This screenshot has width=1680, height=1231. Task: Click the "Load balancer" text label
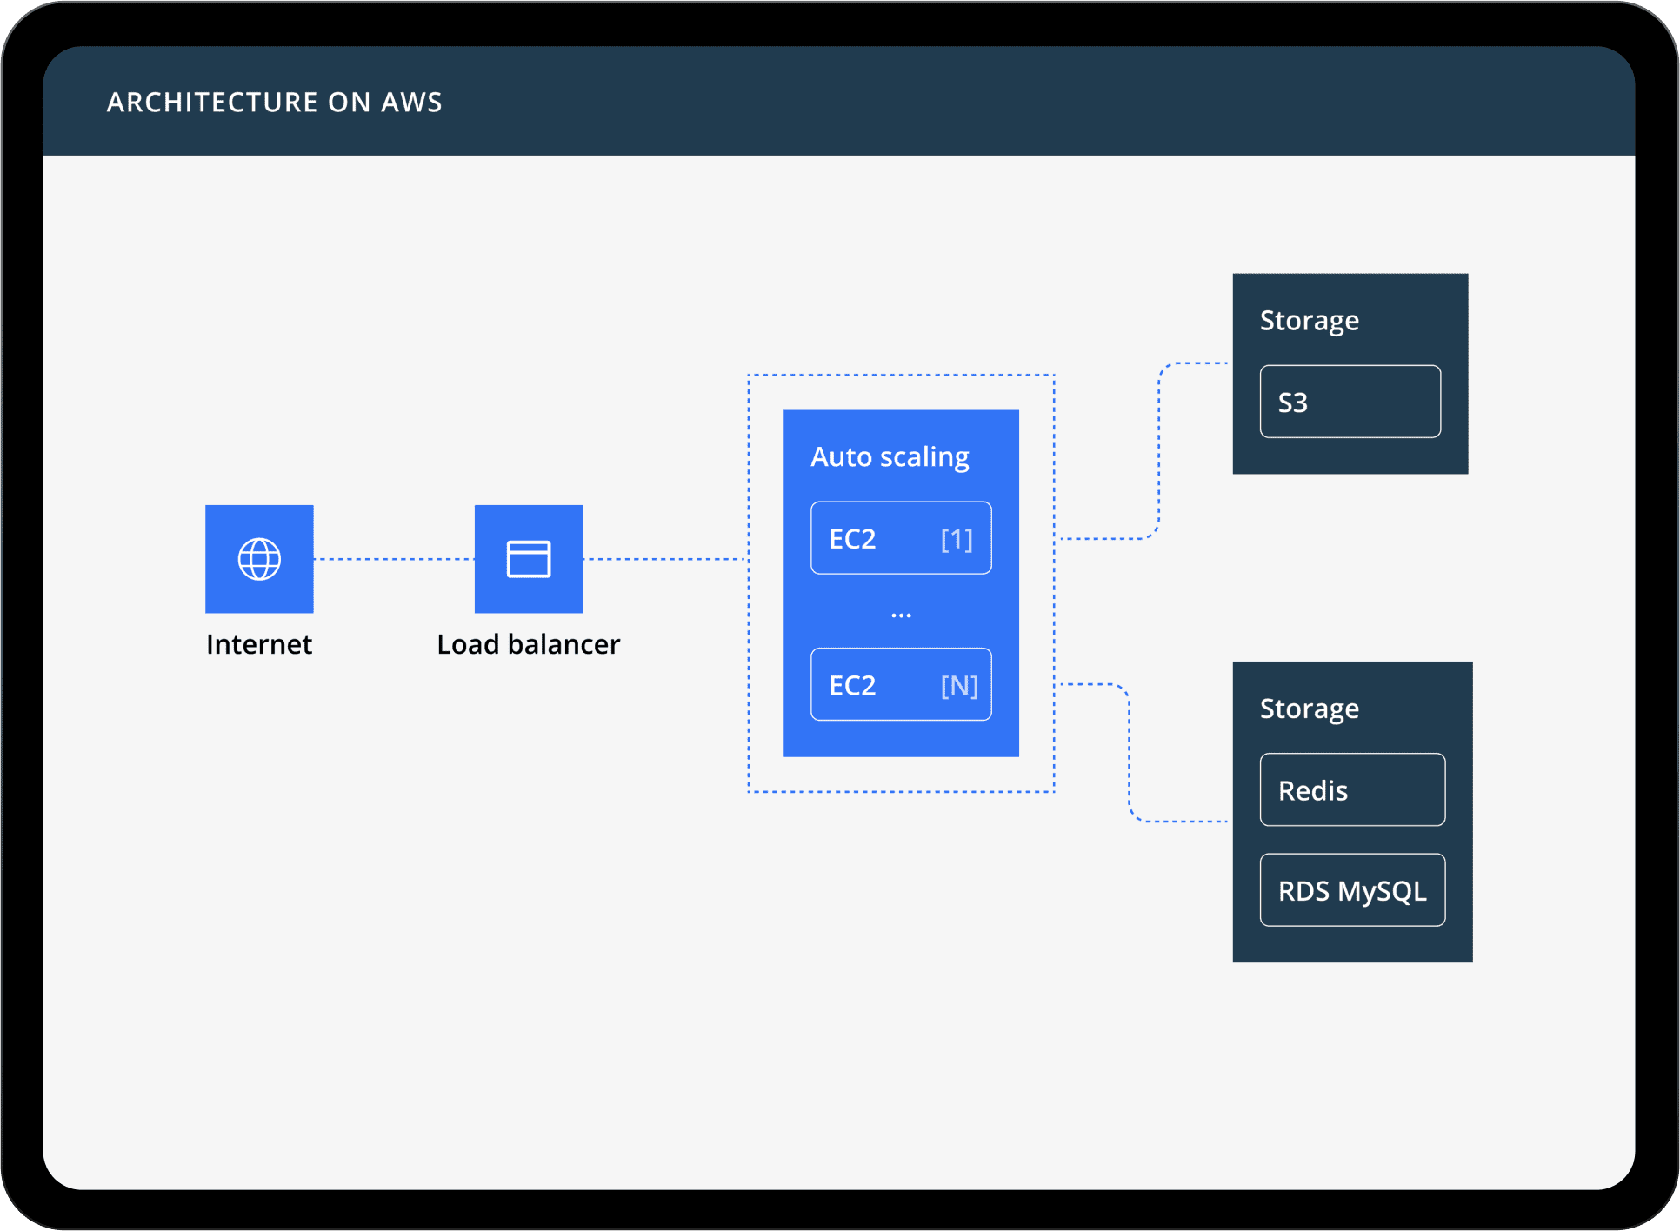[x=529, y=644]
